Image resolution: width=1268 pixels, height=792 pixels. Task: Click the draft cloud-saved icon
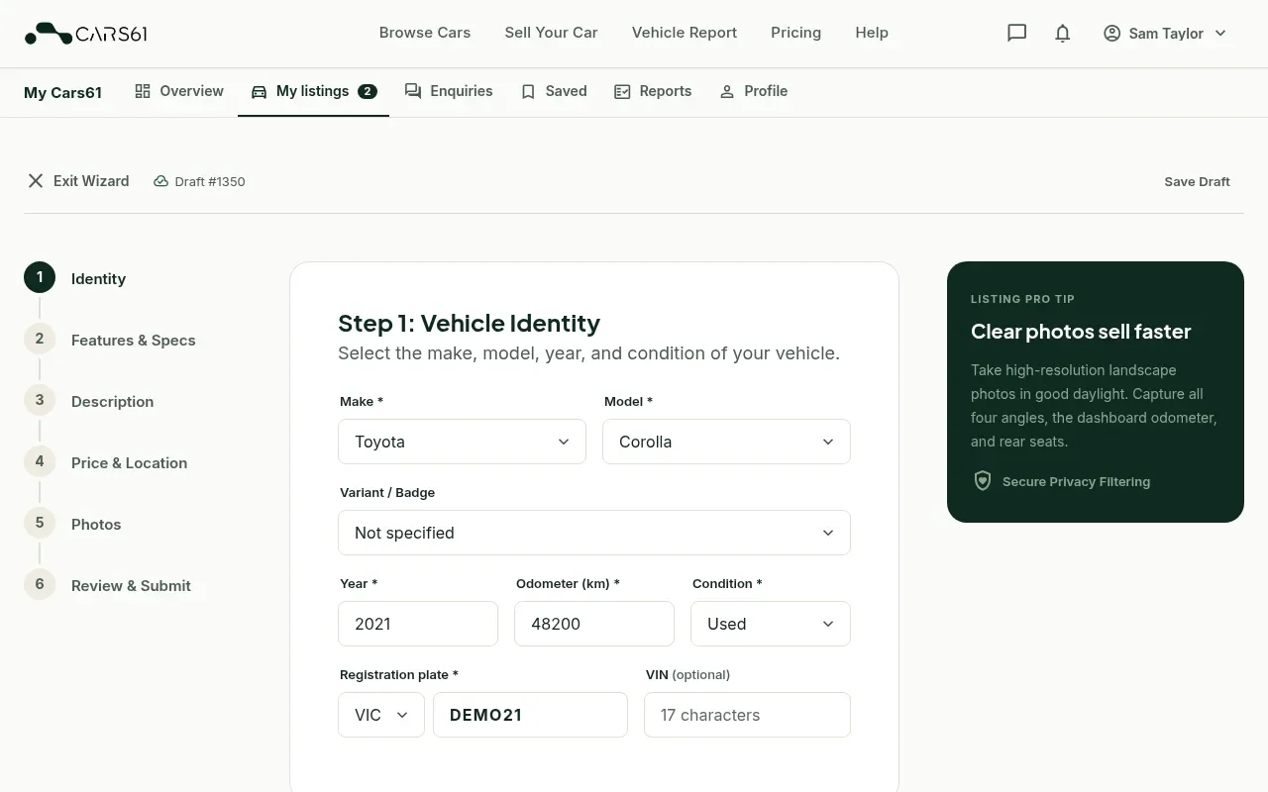point(160,181)
